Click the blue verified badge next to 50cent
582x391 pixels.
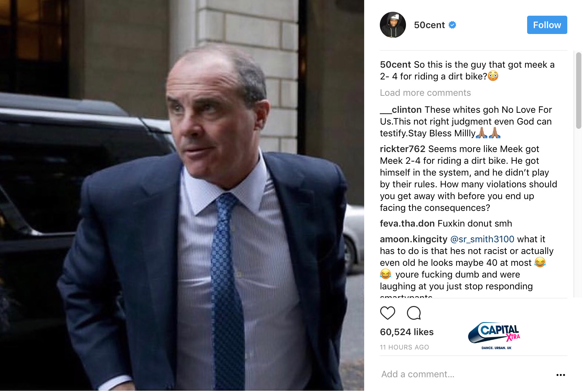(x=452, y=25)
